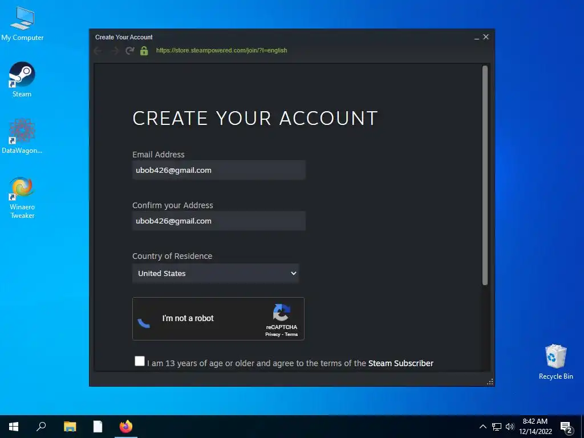
Task: Click the vertical scrollbar of the page
Action: (x=485, y=175)
